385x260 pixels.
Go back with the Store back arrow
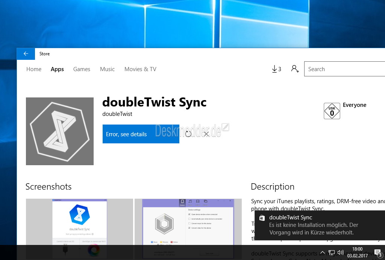pyautogui.click(x=26, y=54)
